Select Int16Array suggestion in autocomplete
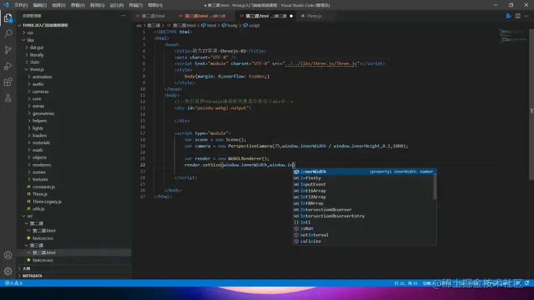Viewport: 534px width, 300px height. (x=363, y=191)
